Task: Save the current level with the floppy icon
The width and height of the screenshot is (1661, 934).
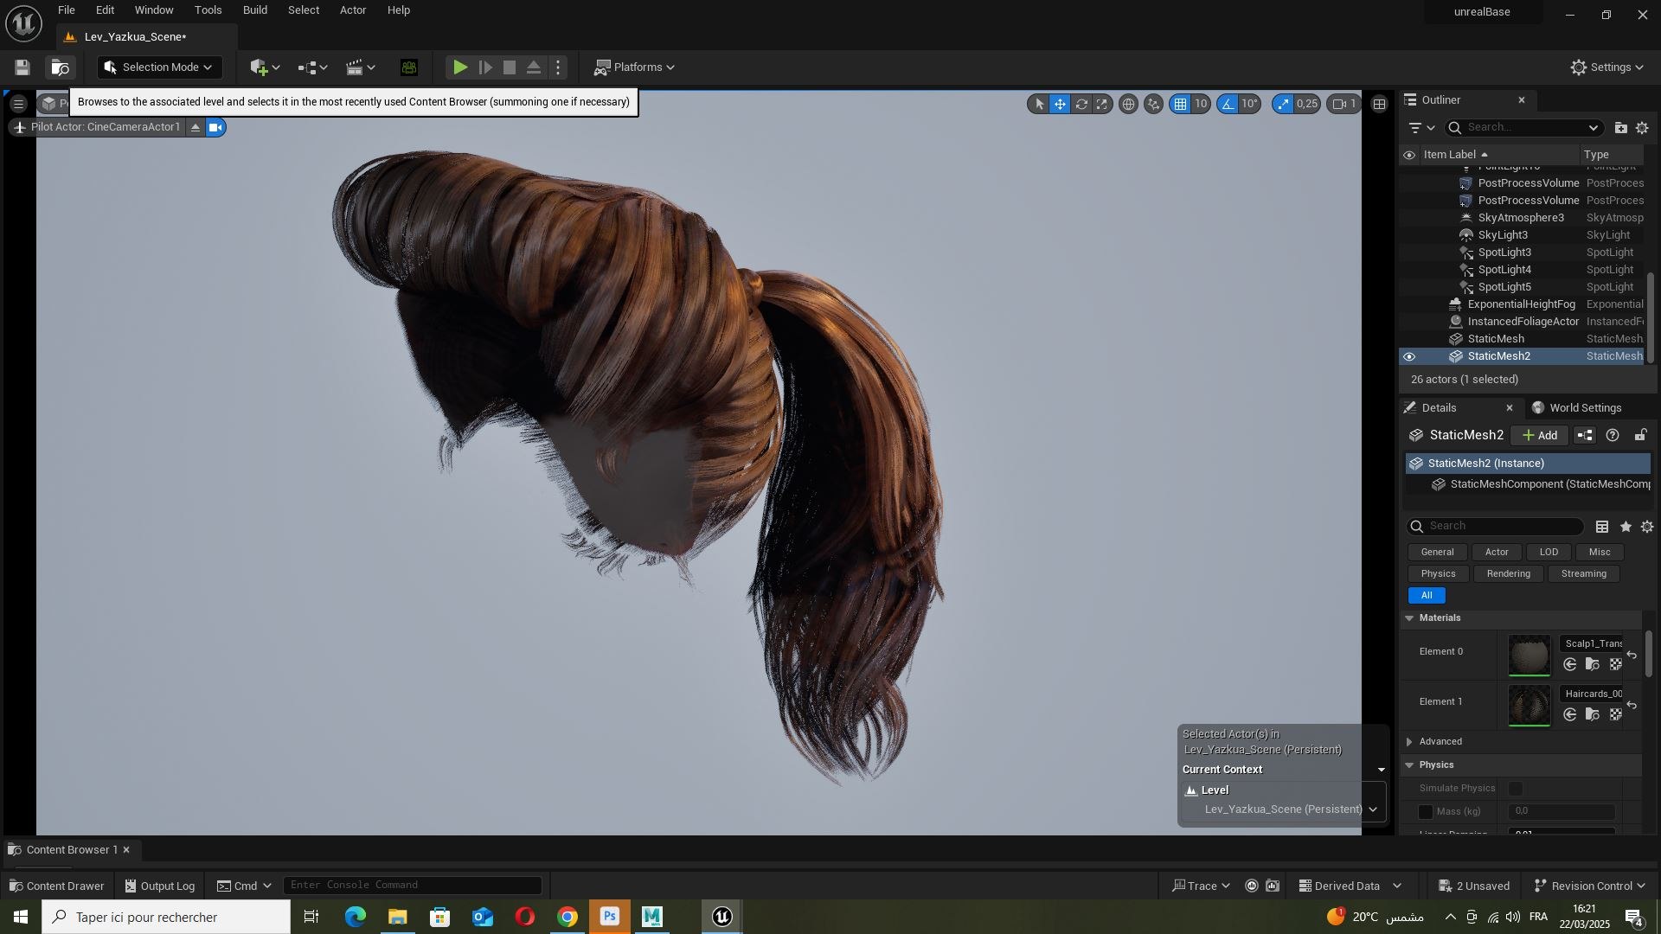Action: click(x=22, y=67)
